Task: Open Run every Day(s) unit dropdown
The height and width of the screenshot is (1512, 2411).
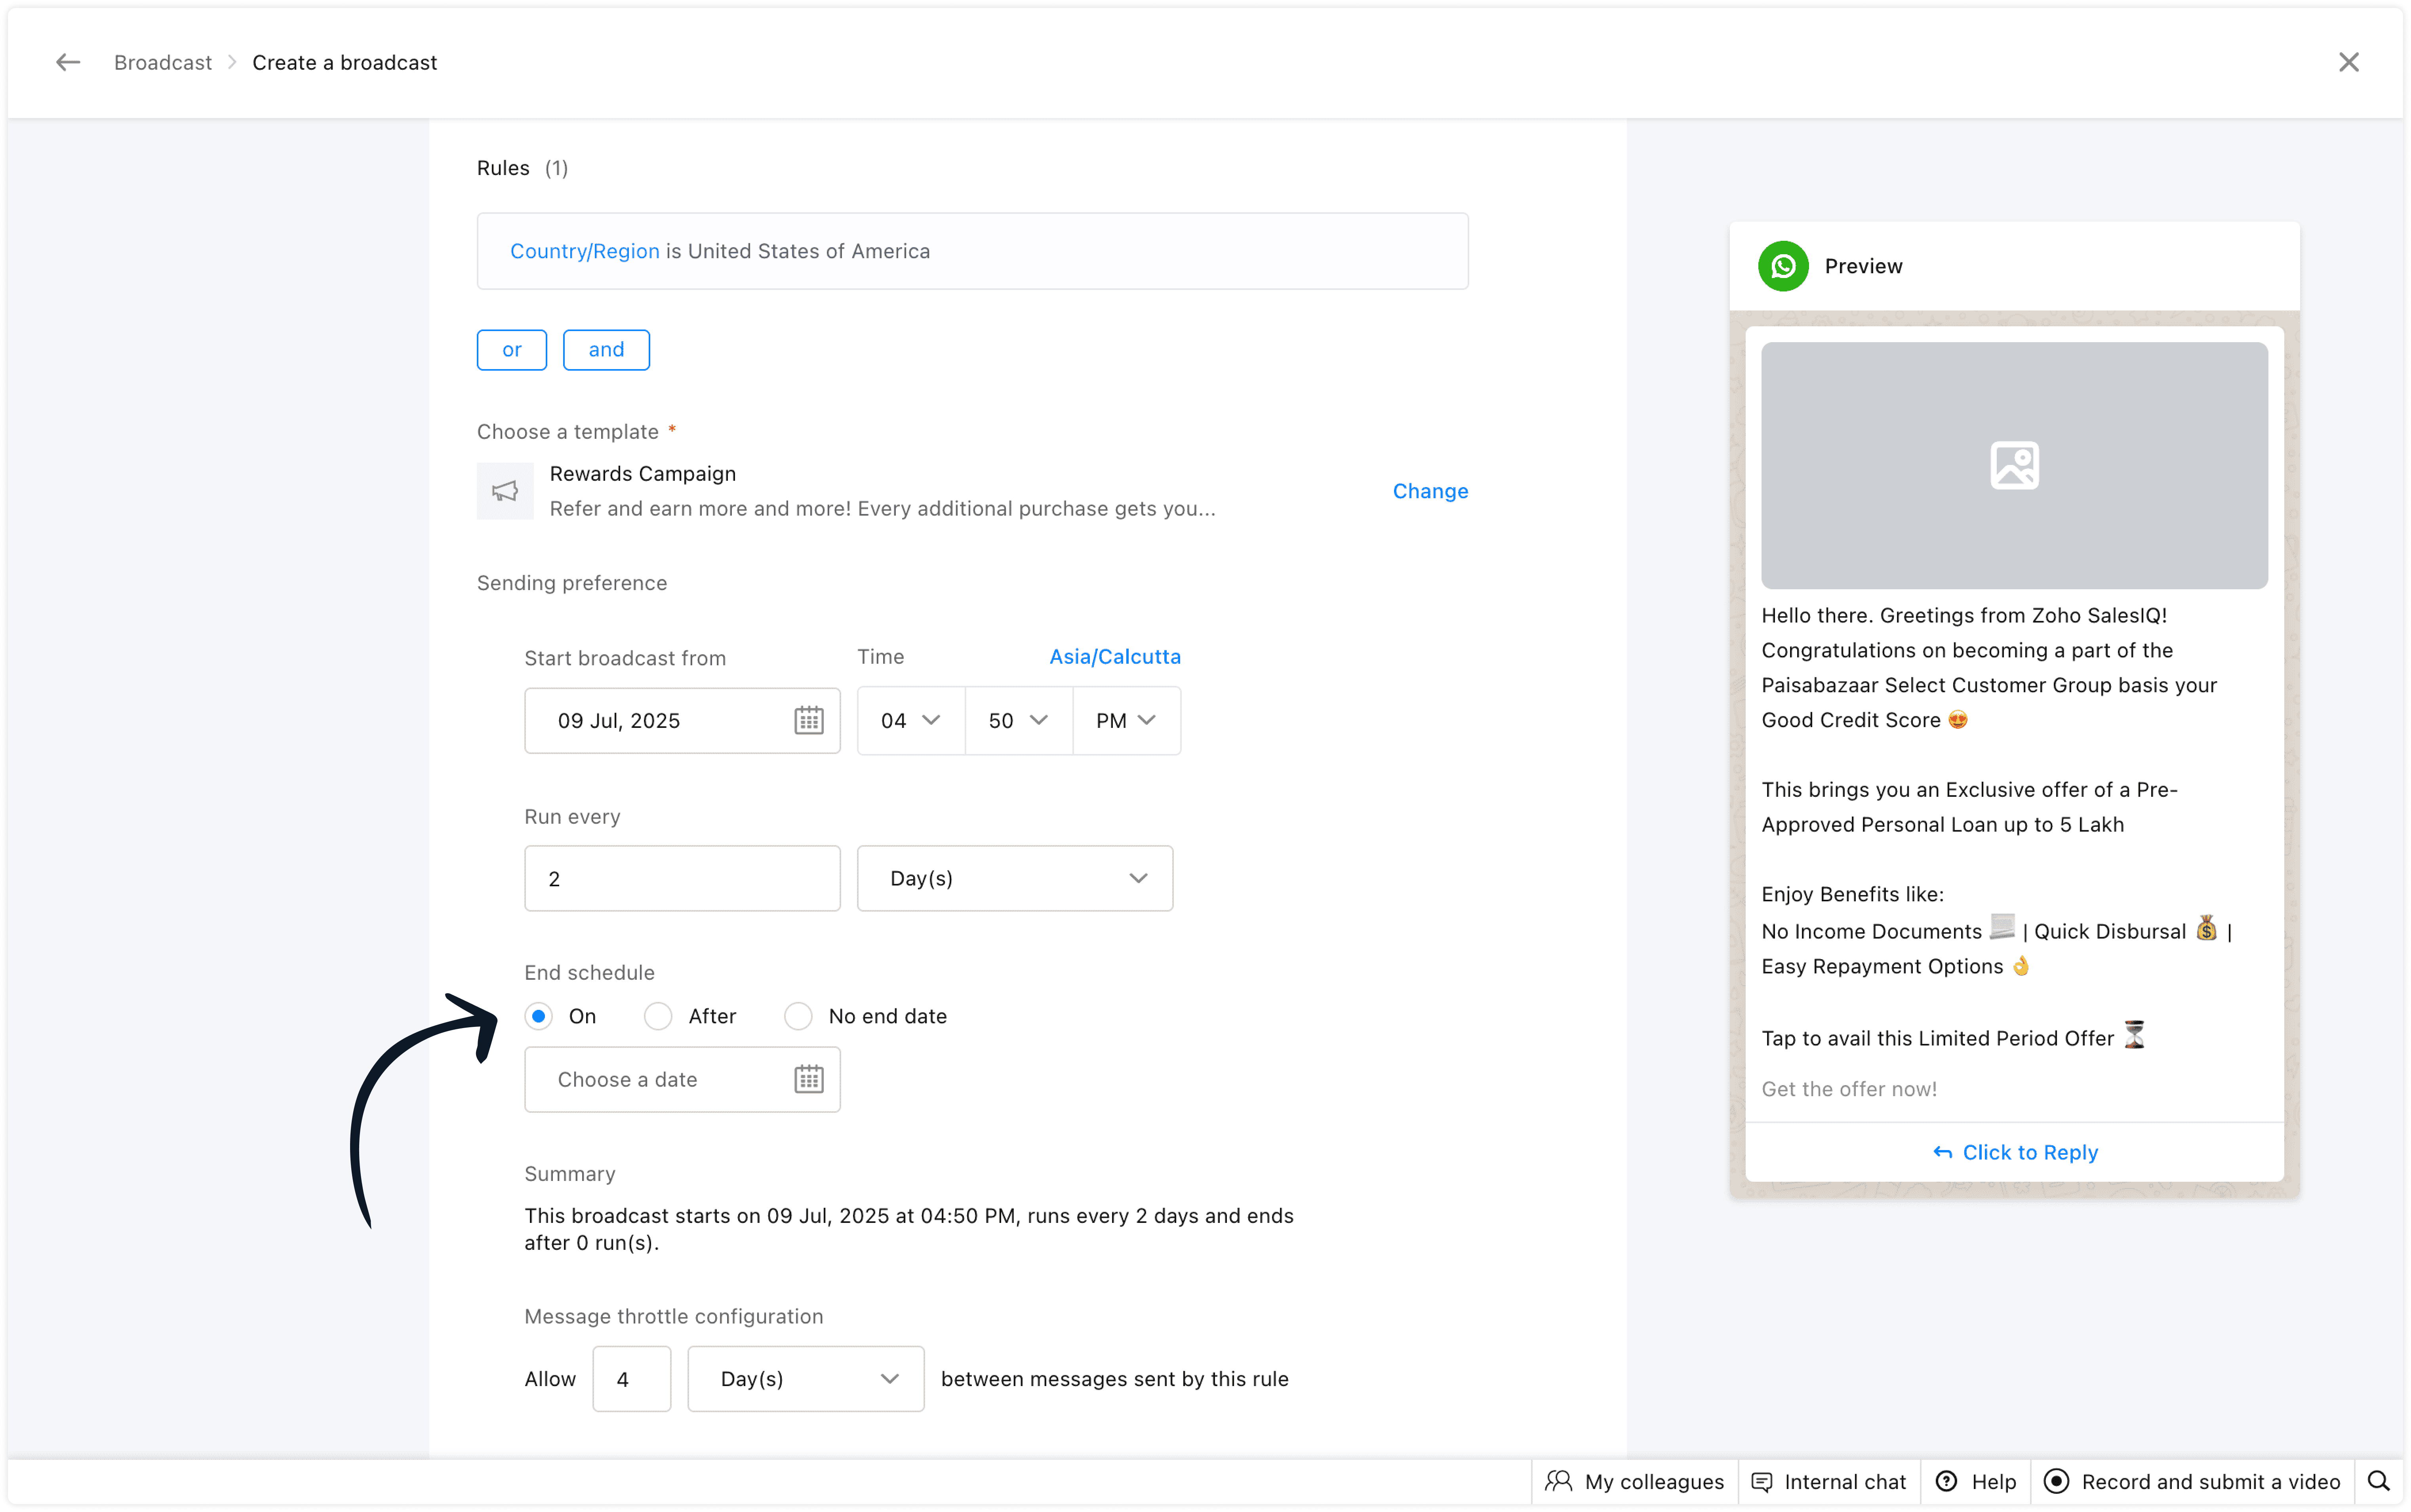Action: tap(1014, 878)
